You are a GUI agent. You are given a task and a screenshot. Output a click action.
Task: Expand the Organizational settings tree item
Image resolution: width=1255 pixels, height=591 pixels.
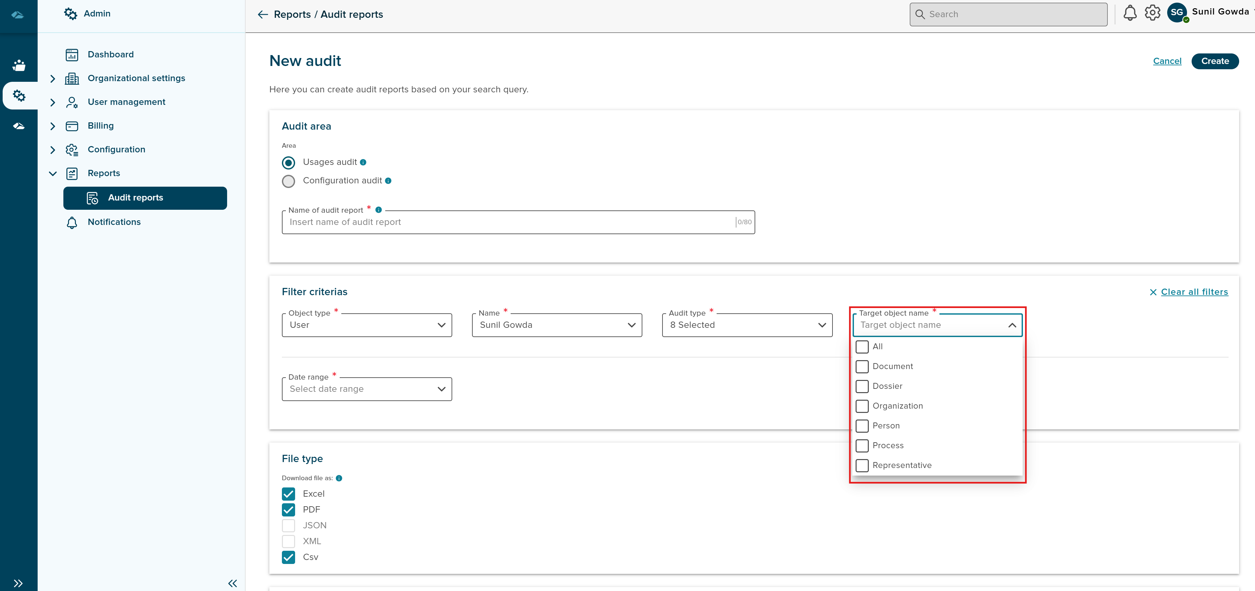pyautogui.click(x=52, y=78)
